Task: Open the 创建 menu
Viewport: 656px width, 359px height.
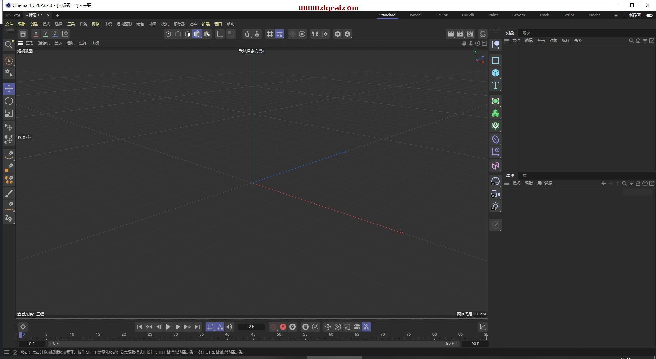Action: [34, 24]
